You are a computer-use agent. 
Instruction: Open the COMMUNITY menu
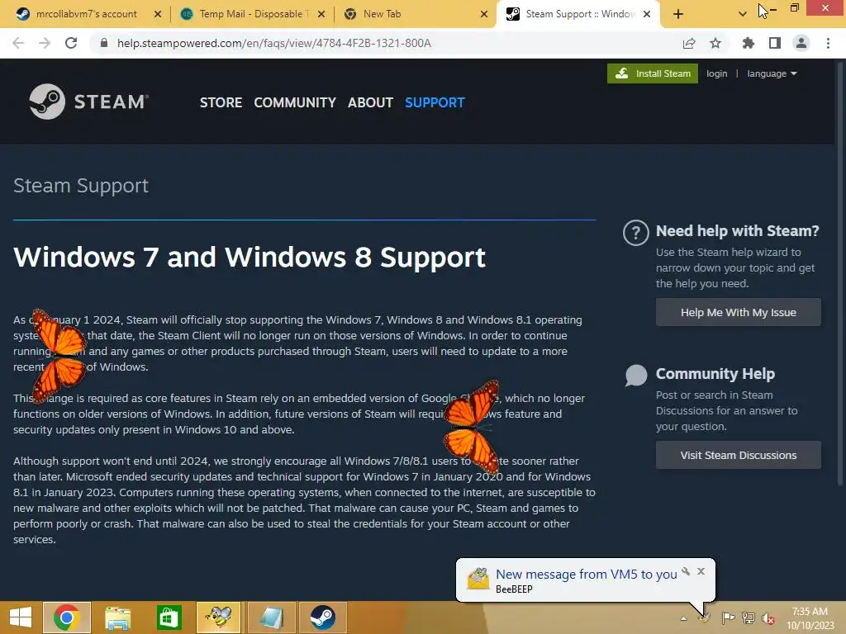[295, 102]
